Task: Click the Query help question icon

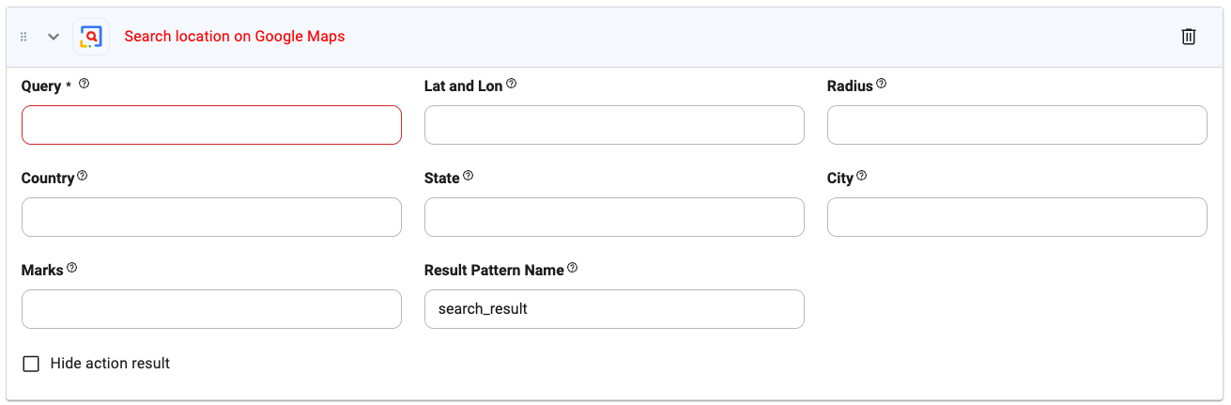Action: (84, 84)
